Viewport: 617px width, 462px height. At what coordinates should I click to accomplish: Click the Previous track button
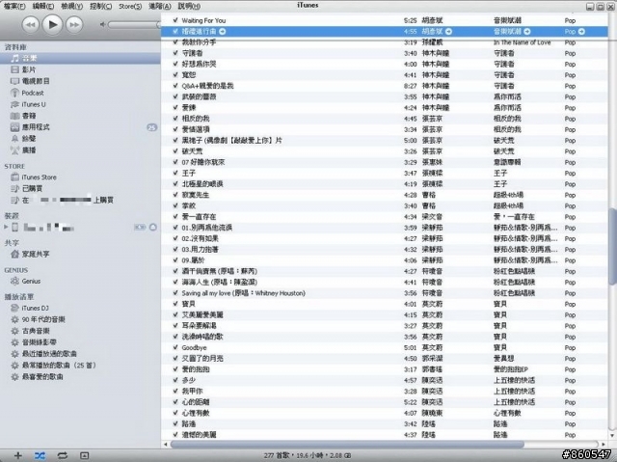[x=30, y=25]
